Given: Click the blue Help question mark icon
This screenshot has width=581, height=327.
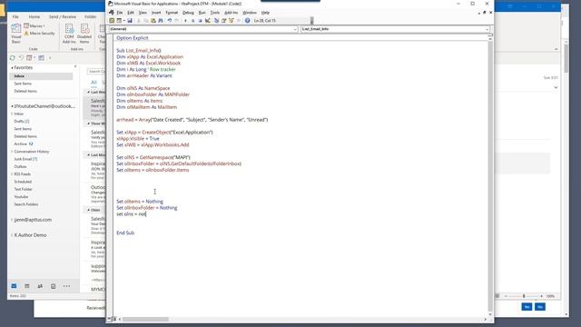Looking at the screenshot, I should [x=247, y=20].
